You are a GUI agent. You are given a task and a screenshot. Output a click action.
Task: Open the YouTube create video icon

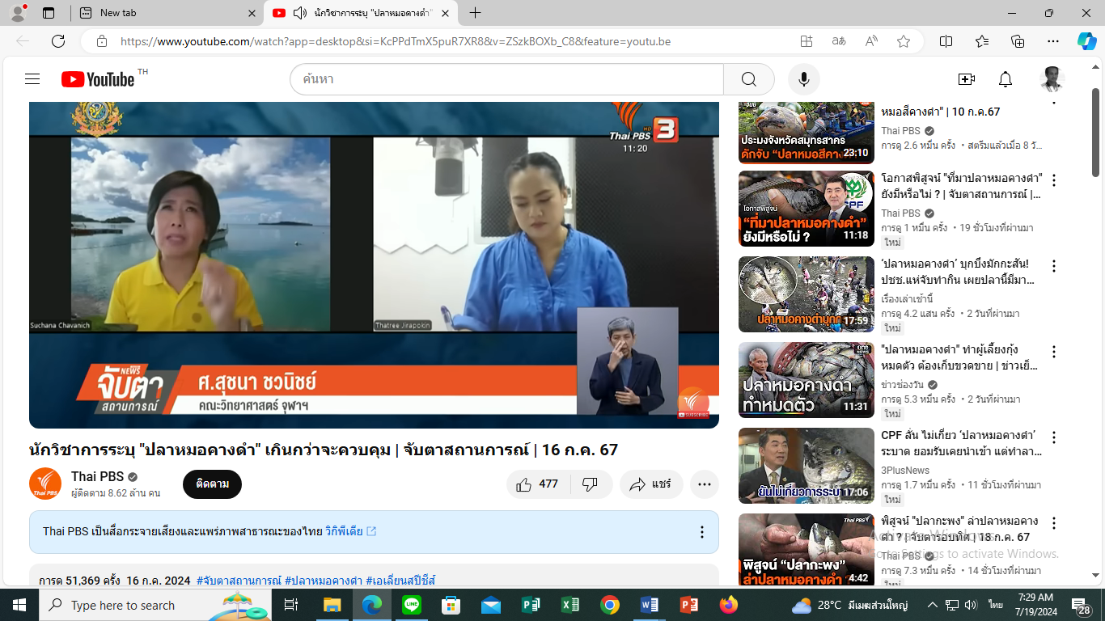pos(966,79)
